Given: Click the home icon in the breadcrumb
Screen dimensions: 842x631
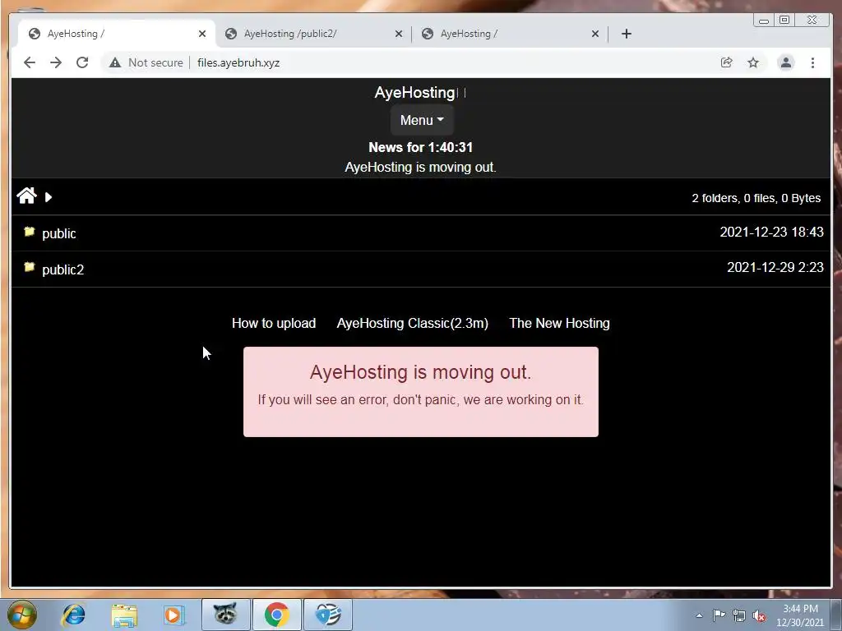Looking at the screenshot, I should tap(27, 196).
